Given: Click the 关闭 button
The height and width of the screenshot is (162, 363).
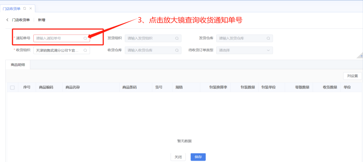Looking at the screenshot, I should [178, 157].
